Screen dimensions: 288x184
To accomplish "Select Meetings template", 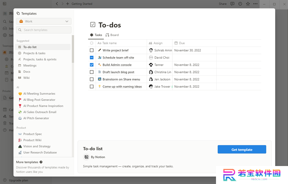I will pos(42,65).
